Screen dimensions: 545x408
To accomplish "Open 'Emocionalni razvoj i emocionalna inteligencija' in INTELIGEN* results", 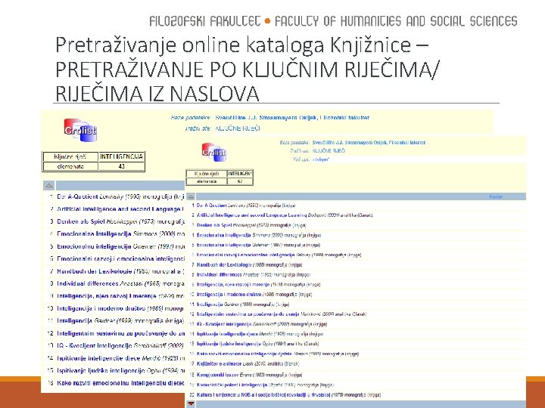I will [x=246, y=255].
